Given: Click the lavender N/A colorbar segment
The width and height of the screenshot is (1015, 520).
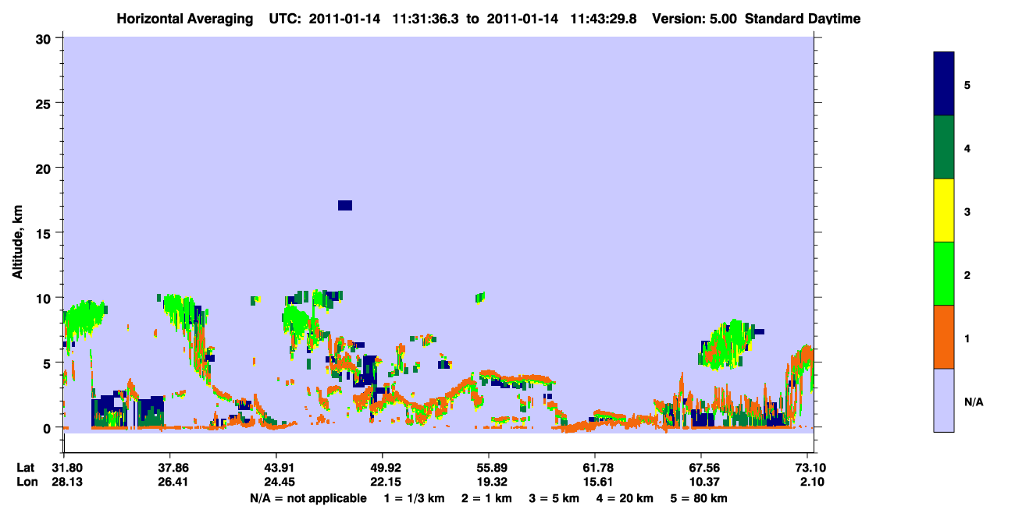Looking at the screenshot, I should 944,400.
